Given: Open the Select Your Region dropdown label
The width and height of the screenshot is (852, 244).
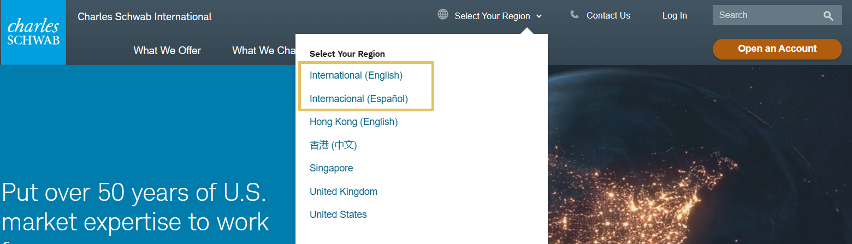Looking at the screenshot, I should [492, 16].
